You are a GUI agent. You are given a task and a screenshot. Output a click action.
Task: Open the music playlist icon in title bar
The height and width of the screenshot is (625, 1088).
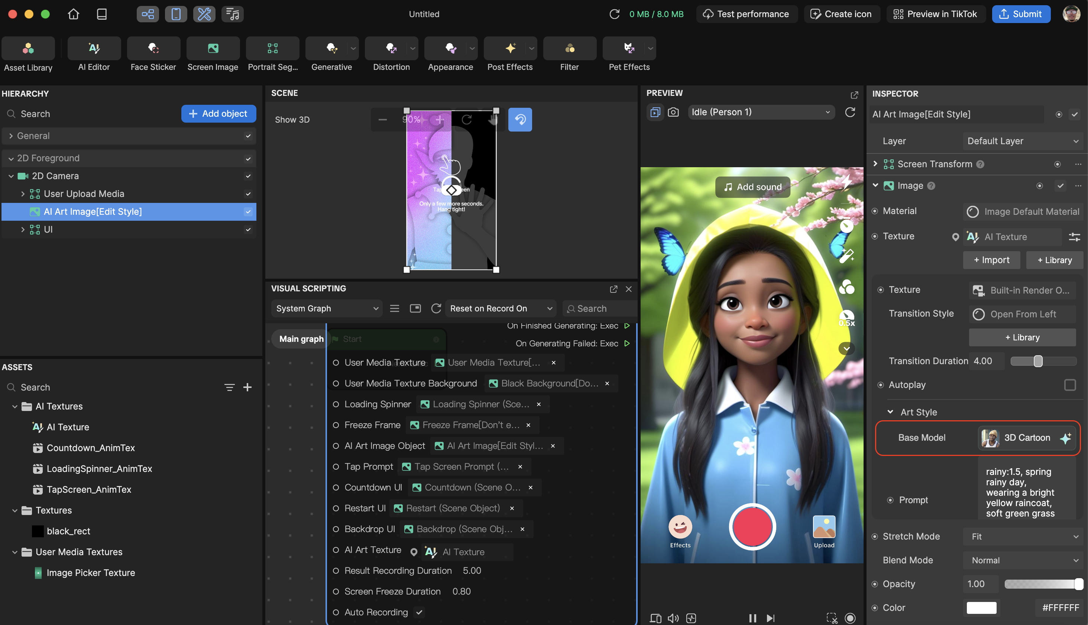[233, 14]
